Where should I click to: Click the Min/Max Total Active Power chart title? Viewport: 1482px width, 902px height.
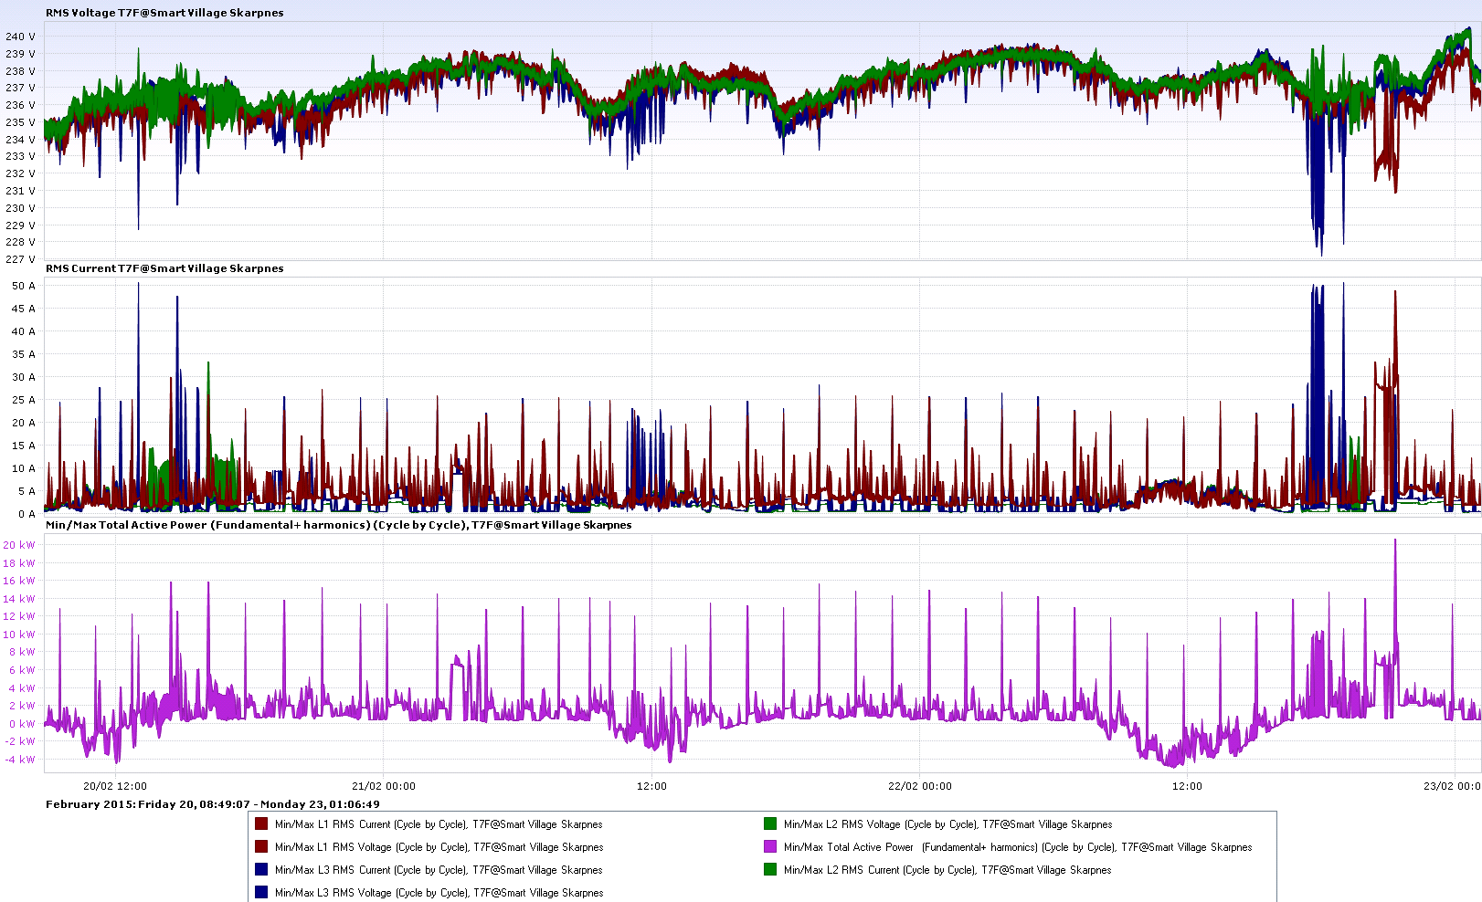[x=338, y=525]
